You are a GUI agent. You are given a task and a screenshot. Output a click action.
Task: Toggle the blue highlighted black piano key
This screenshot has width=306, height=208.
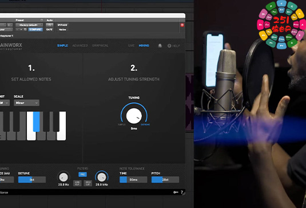[36, 121]
